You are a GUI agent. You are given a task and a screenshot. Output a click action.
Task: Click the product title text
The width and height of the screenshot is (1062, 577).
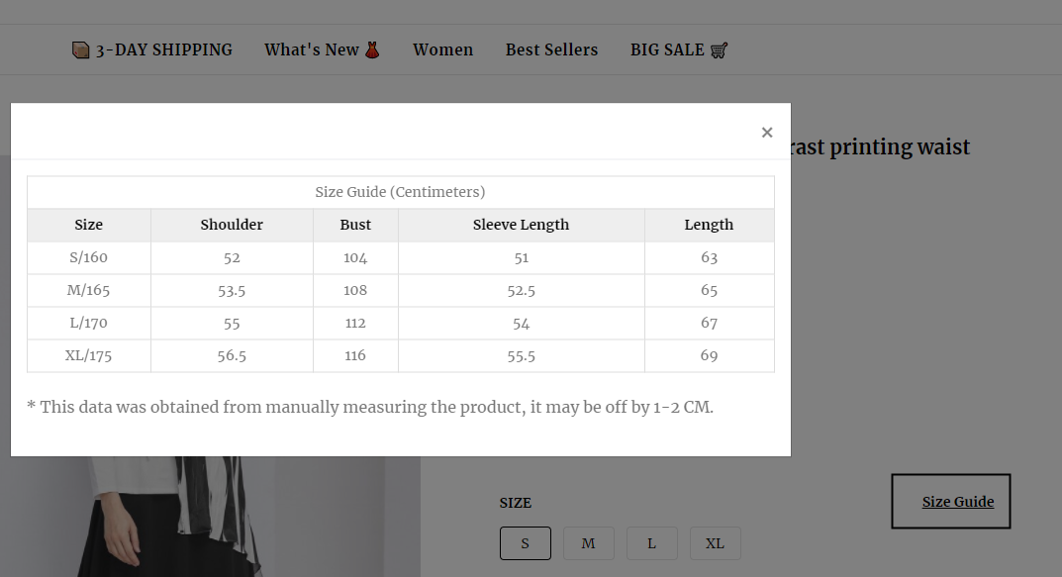tap(881, 146)
